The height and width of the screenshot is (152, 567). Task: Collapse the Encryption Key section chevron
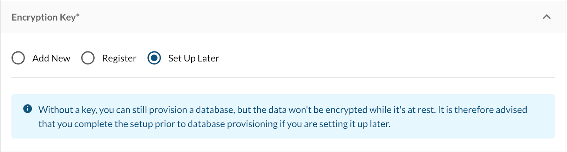pos(547,17)
